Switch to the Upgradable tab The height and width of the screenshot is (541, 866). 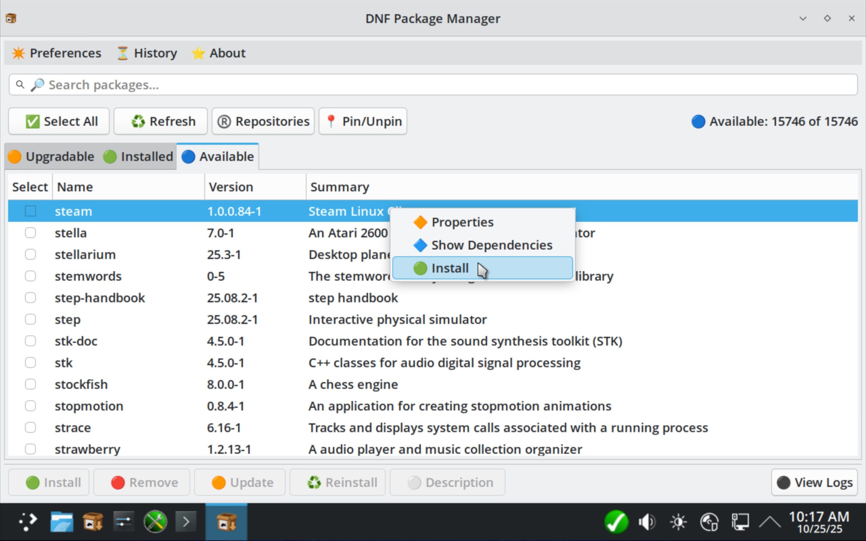pos(51,157)
